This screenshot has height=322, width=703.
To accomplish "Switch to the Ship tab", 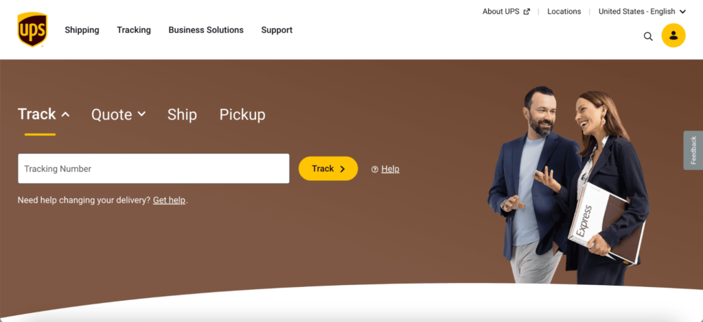I will [182, 114].
